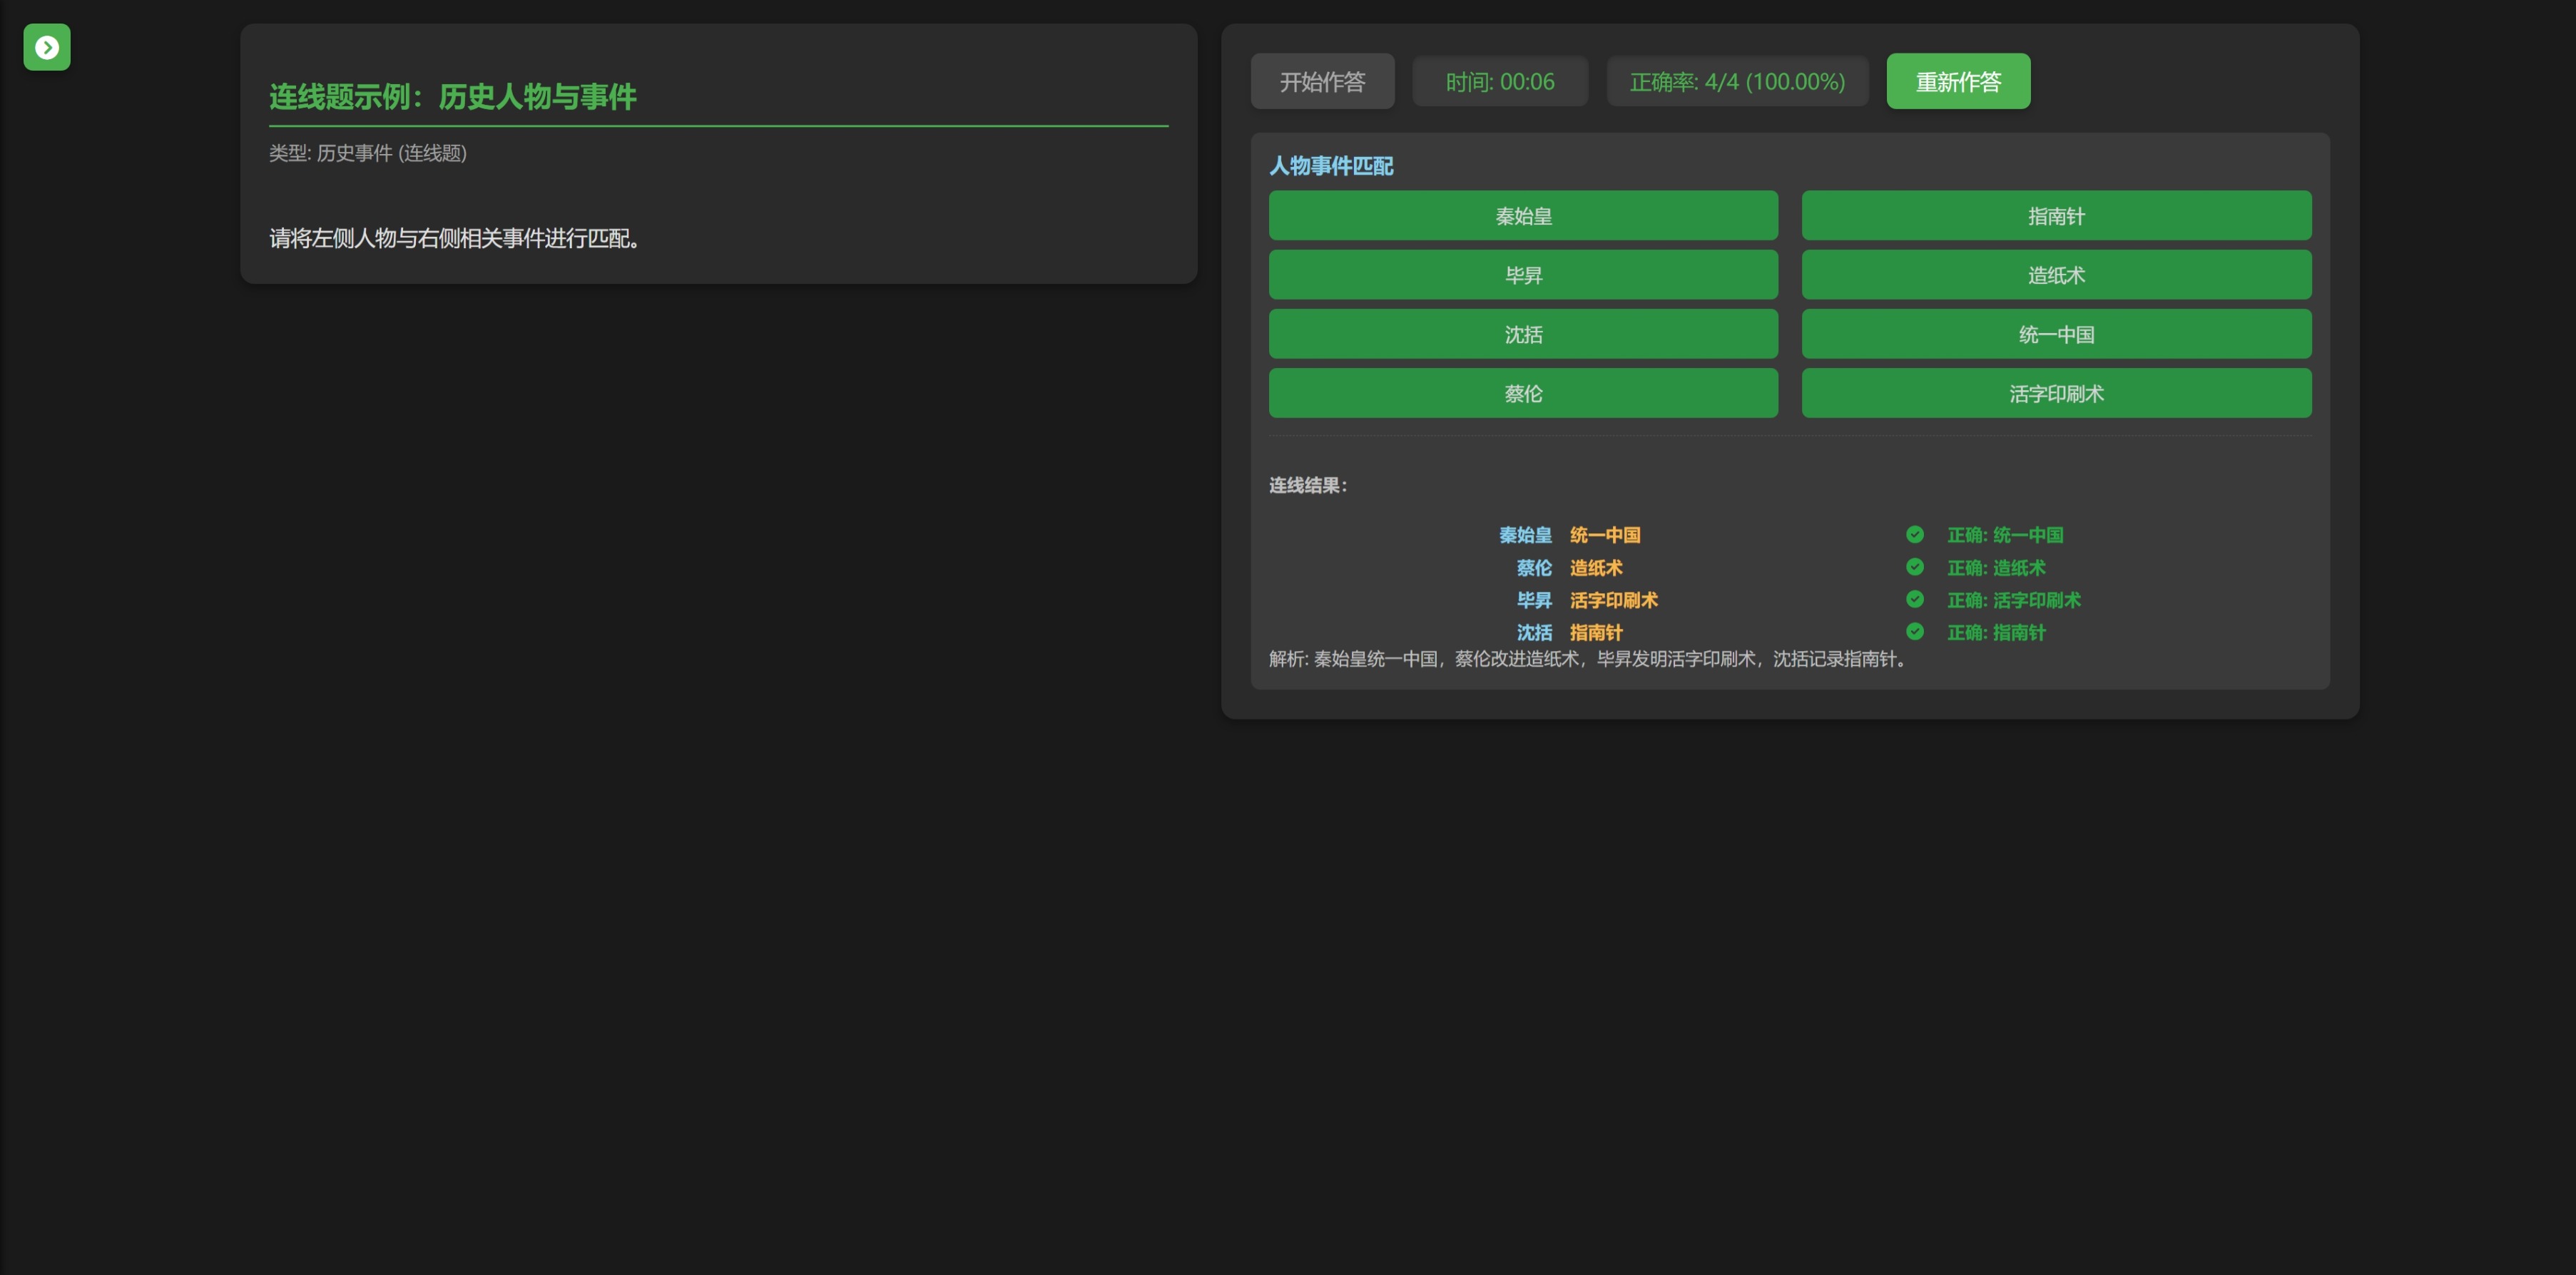Expand the sidebar with the green arrow icon
The width and height of the screenshot is (2576, 1275).
click(x=47, y=47)
